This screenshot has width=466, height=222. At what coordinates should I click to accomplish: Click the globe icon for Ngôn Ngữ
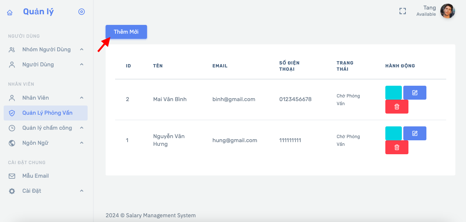[x=12, y=143]
